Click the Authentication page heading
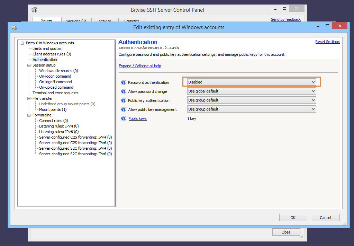Viewport: 354px width, 246px height. pyautogui.click(x=138, y=42)
